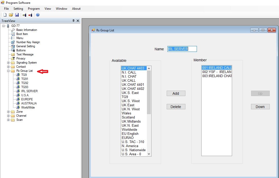Select the GD-77 root tree label
The width and height of the screenshot is (279, 178).
[x=15, y=26]
